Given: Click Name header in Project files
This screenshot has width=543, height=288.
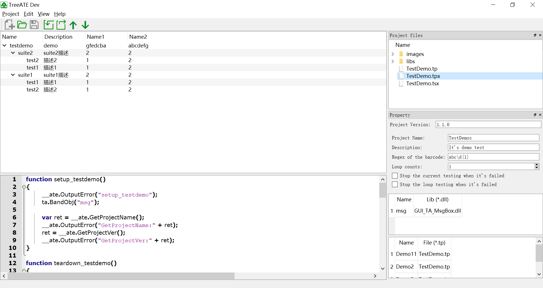Looking at the screenshot, I should click(403, 45).
